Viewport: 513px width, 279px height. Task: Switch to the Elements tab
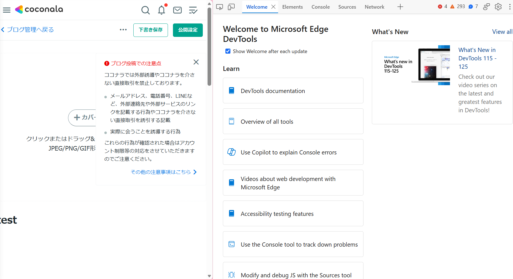pyautogui.click(x=292, y=7)
